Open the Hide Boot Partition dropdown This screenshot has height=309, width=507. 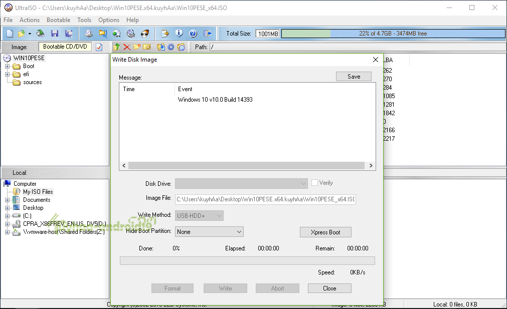tap(209, 232)
